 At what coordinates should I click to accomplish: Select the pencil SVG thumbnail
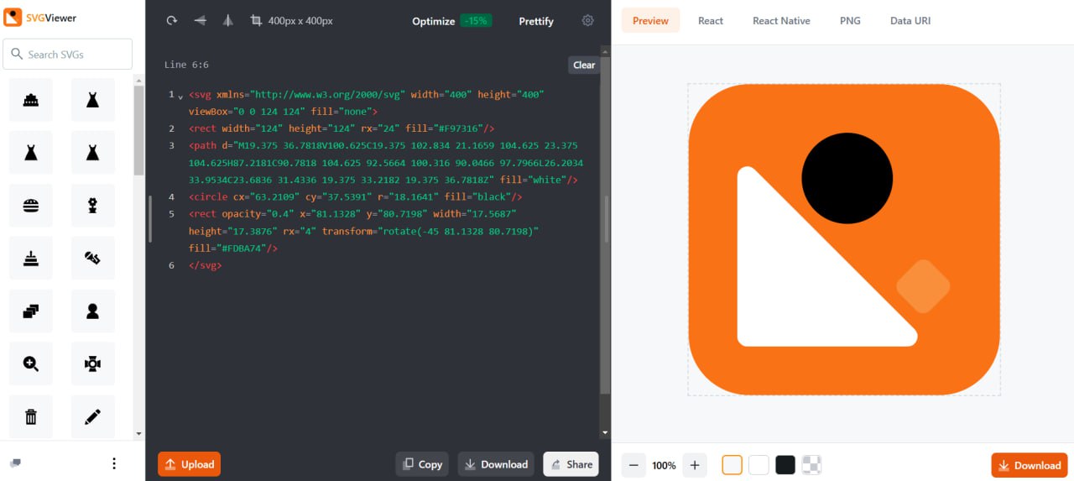pyautogui.click(x=92, y=416)
